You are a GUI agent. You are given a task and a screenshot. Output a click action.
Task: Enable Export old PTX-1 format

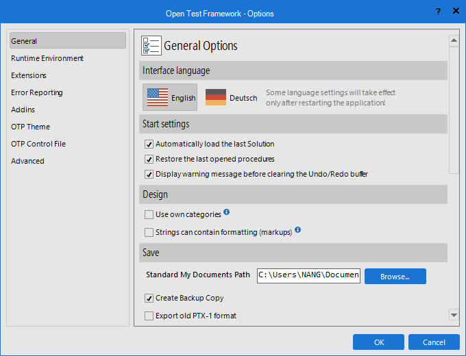[149, 316]
